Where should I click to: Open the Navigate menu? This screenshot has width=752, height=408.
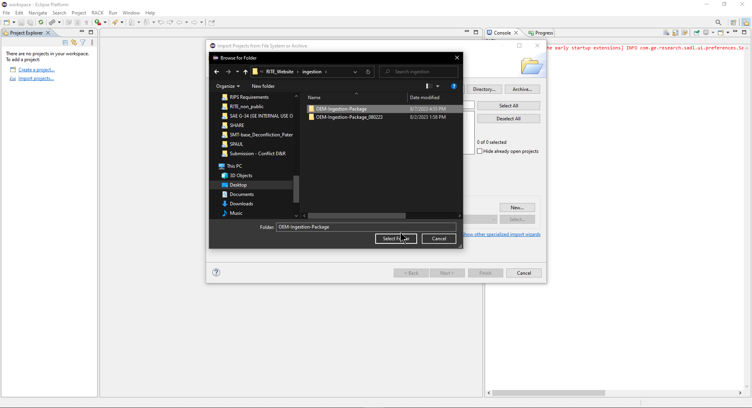click(x=38, y=13)
